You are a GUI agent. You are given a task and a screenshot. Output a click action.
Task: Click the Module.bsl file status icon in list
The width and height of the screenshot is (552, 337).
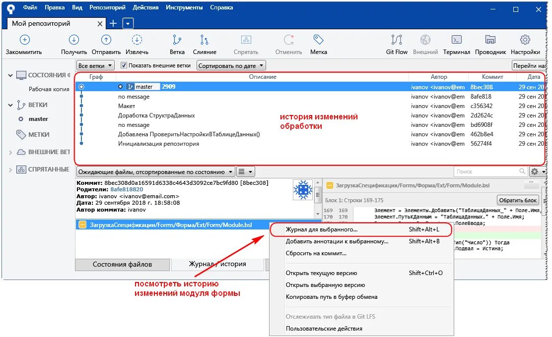coord(82,225)
